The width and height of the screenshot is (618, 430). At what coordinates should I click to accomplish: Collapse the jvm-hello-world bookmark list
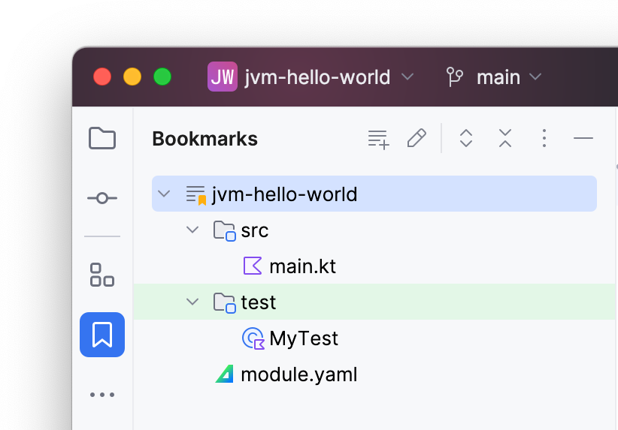point(164,195)
